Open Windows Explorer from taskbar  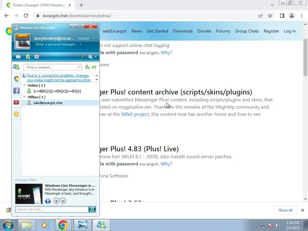27,225
